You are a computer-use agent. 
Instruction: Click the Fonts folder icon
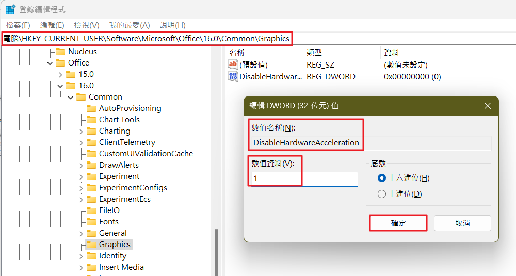(91, 222)
